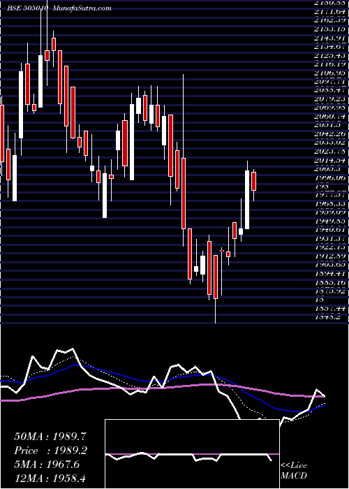The image size is (349, 489).
Task: Open the MunafaSutra.com watermark link text
Action: 82,8
